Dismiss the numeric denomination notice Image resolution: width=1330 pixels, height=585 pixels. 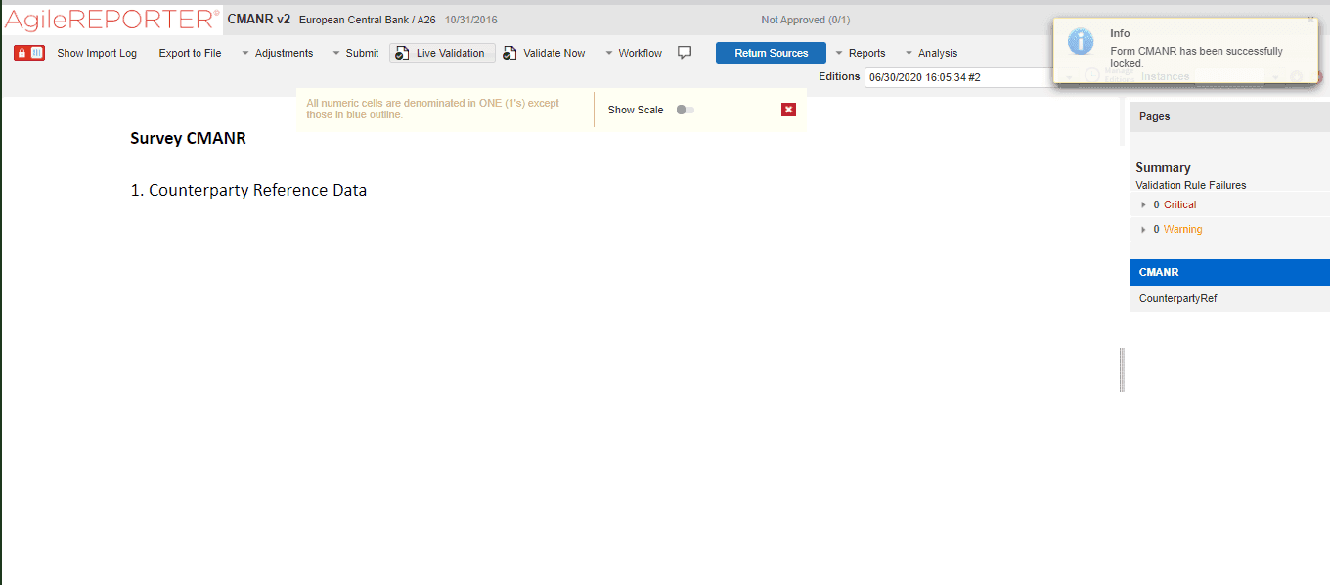[788, 109]
